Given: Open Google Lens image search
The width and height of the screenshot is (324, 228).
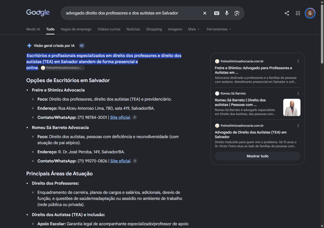Looking at the screenshot, I should click(x=237, y=13).
